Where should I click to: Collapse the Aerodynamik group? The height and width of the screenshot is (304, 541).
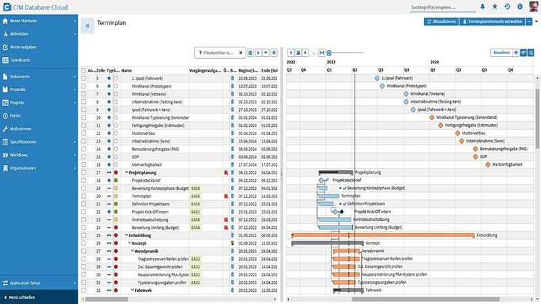point(132,251)
